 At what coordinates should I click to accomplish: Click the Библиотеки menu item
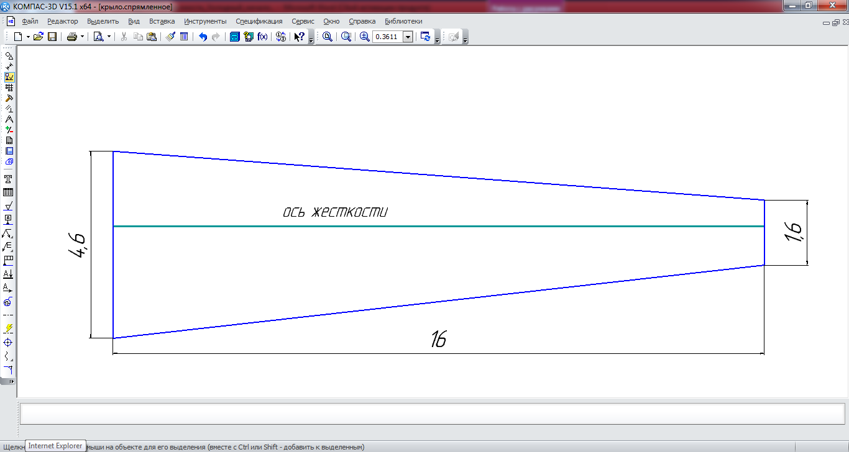coord(403,21)
